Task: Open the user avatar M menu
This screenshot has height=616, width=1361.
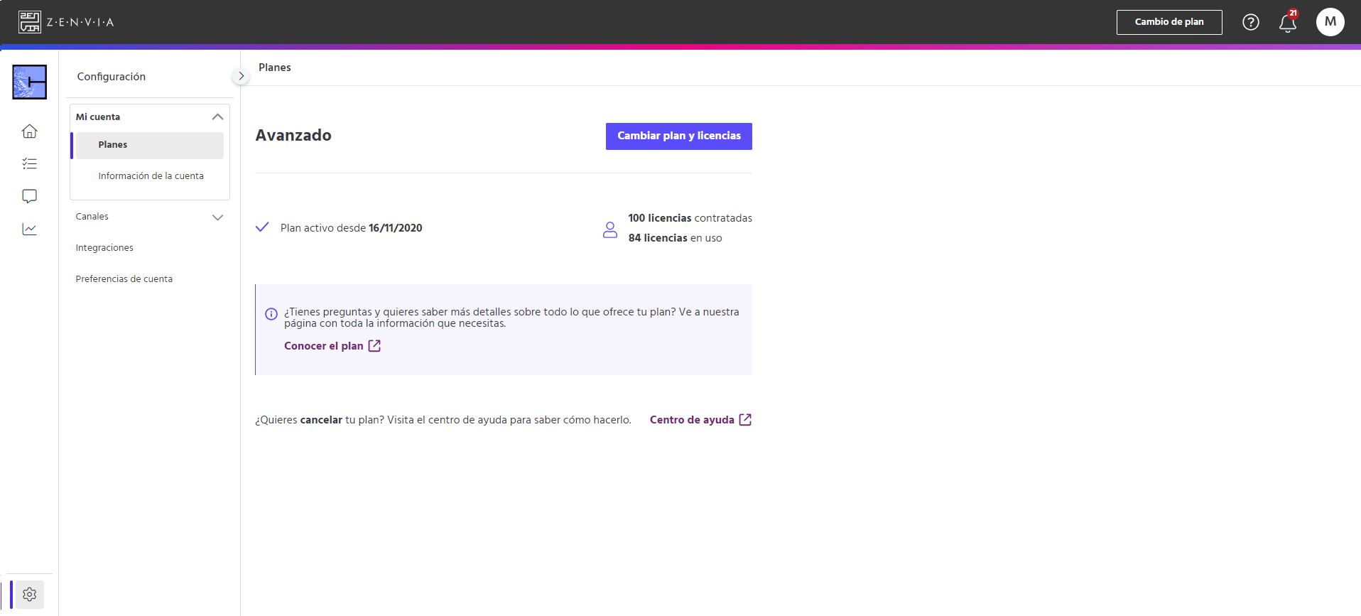Action: coord(1330,22)
